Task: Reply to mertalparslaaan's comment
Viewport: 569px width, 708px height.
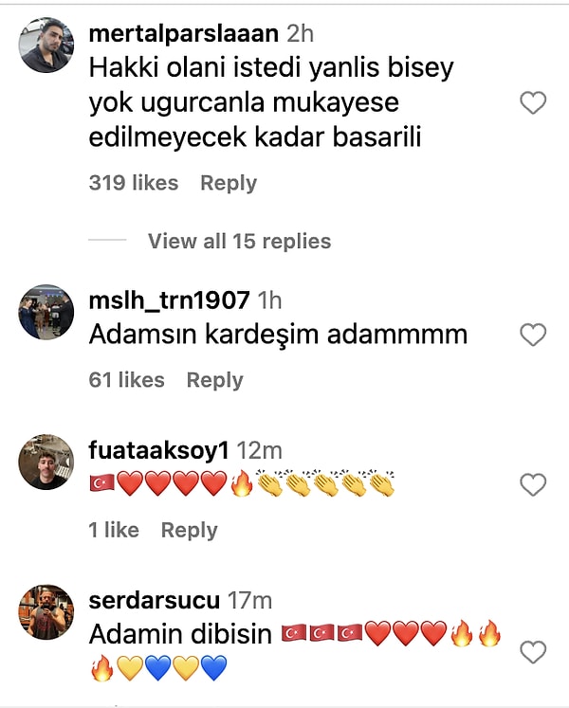Action: tap(229, 183)
